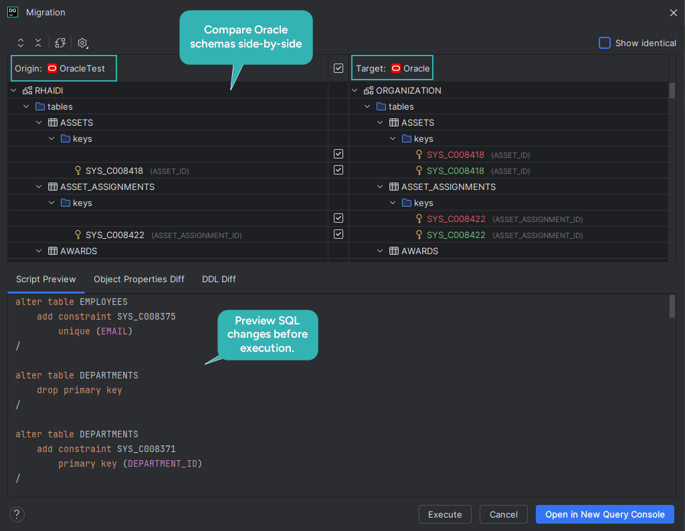Click the 'add constraint SYS_C008371' line
Image resolution: width=685 pixels, height=531 pixels.
(106, 449)
